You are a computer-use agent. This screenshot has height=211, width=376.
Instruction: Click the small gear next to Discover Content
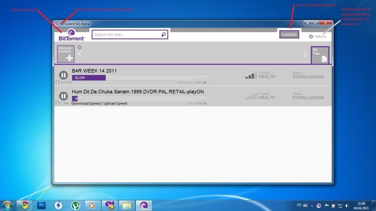pos(80,47)
